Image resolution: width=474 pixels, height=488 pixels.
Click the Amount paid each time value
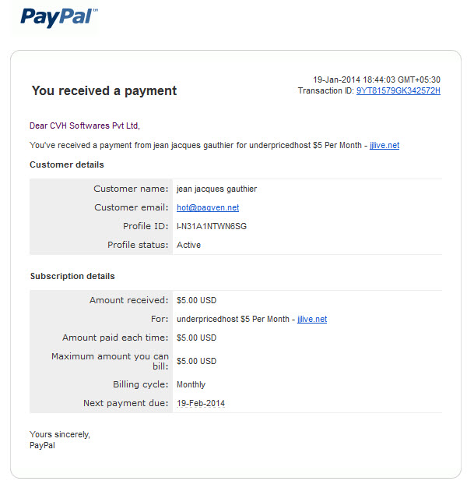coord(196,338)
